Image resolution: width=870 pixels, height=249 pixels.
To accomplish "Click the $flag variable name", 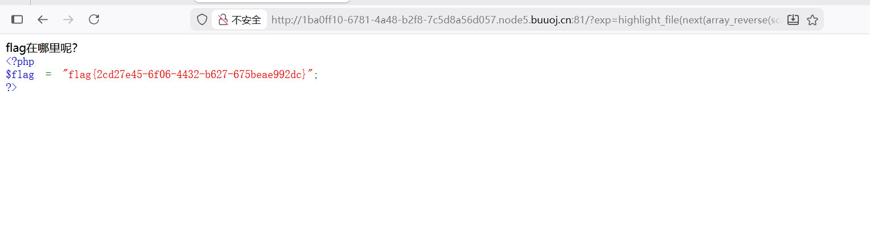I will (20, 74).
